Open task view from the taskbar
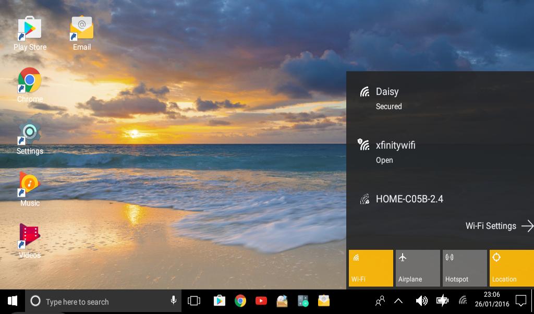The height and width of the screenshot is (314, 534). tap(194, 301)
